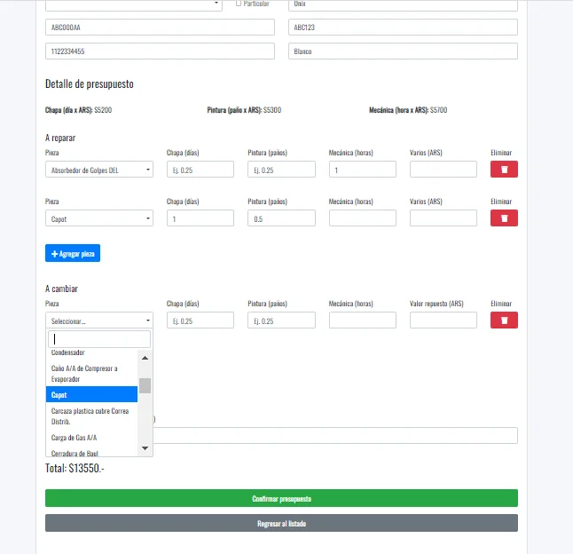Click Confirmar presupuesto button
Image resolution: width=573 pixels, height=554 pixels.
281,498
